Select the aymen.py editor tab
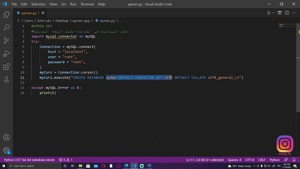 pyautogui.click(x=30, y=13)
